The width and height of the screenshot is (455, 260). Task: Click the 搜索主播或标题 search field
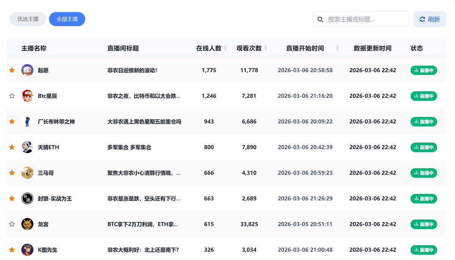point(360,19)
